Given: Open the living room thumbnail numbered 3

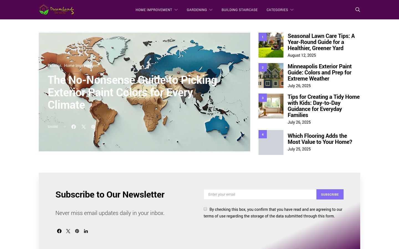Looking at the screenshot, I should pos(271,106).
